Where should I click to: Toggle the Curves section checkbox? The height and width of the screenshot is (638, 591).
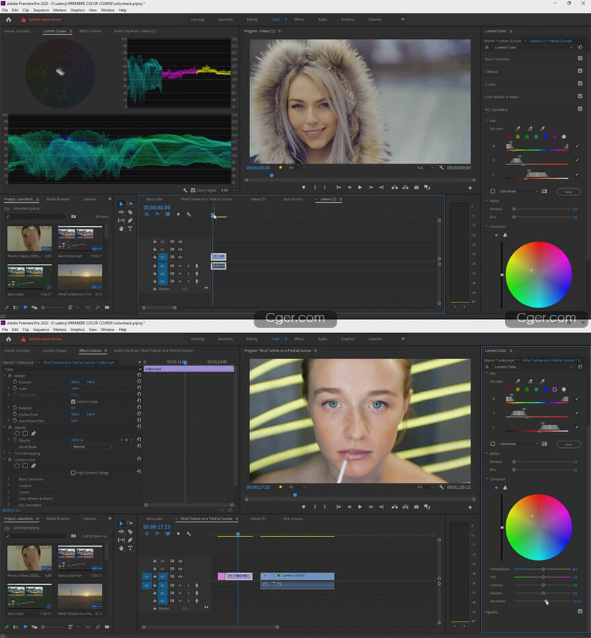[x=580, y=84]
